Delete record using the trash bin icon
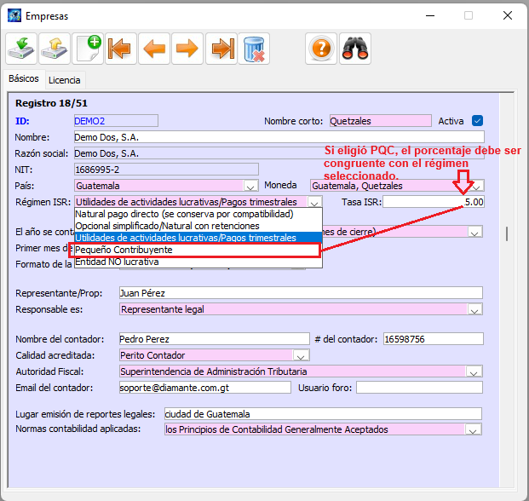 point(255,49)
